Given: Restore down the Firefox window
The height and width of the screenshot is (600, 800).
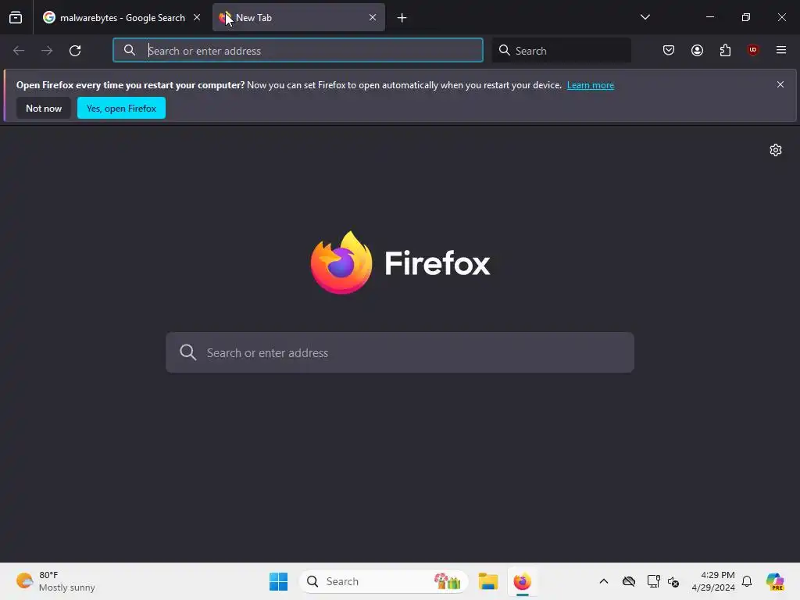Looking at the screenshot, I should pos(746,17).
